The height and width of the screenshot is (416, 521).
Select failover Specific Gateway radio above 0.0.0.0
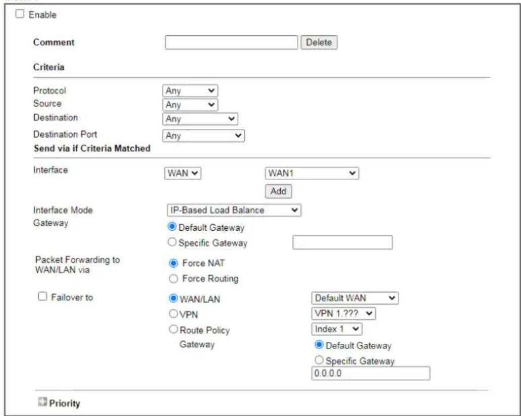click(x=319, y=360)
